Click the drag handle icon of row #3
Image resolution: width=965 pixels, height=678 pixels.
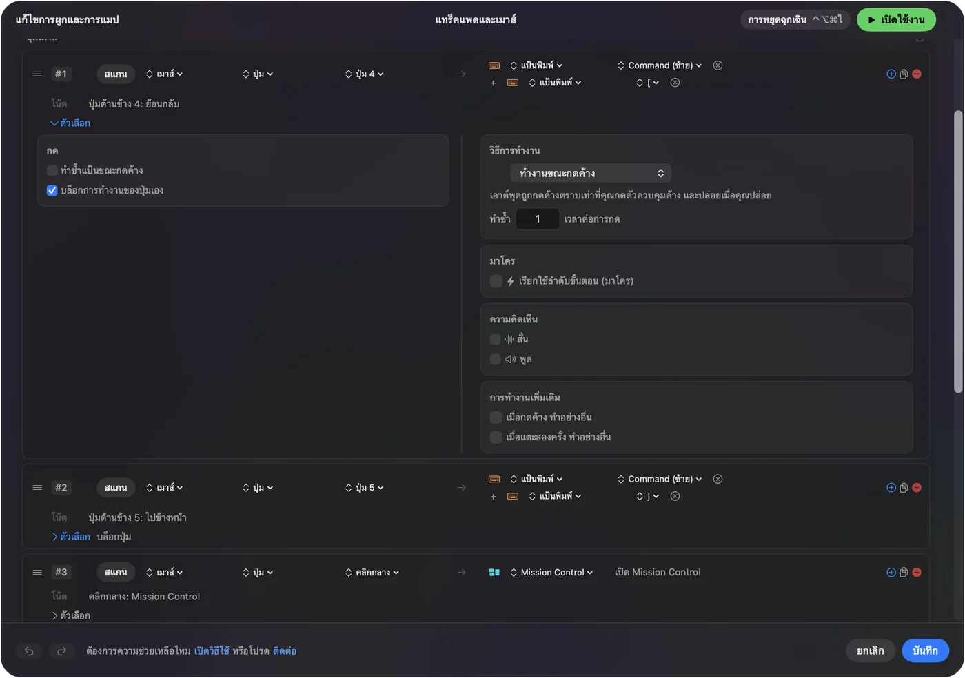point(37,572)
